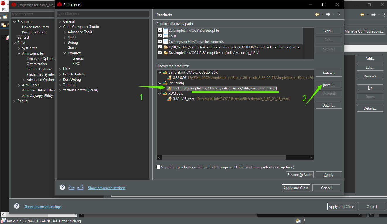Click Show advanced settings in Preferences
Image resolution: width=387 pixels, height=224 pixels.
(107, 188)
